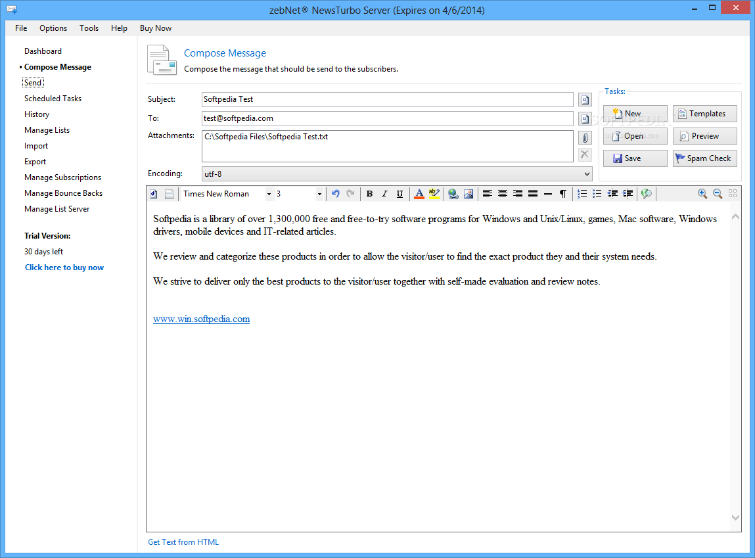The width and height of the screenshot is (755, 558).
Task: Insert an image
Action: (469, 194)
